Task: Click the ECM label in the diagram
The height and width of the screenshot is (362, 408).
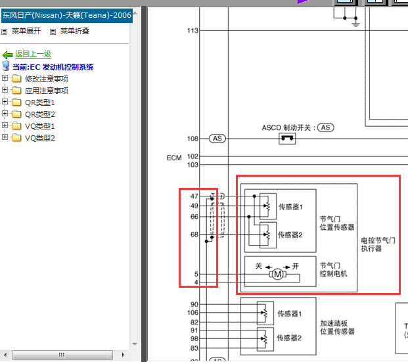Action: [174, 158]
